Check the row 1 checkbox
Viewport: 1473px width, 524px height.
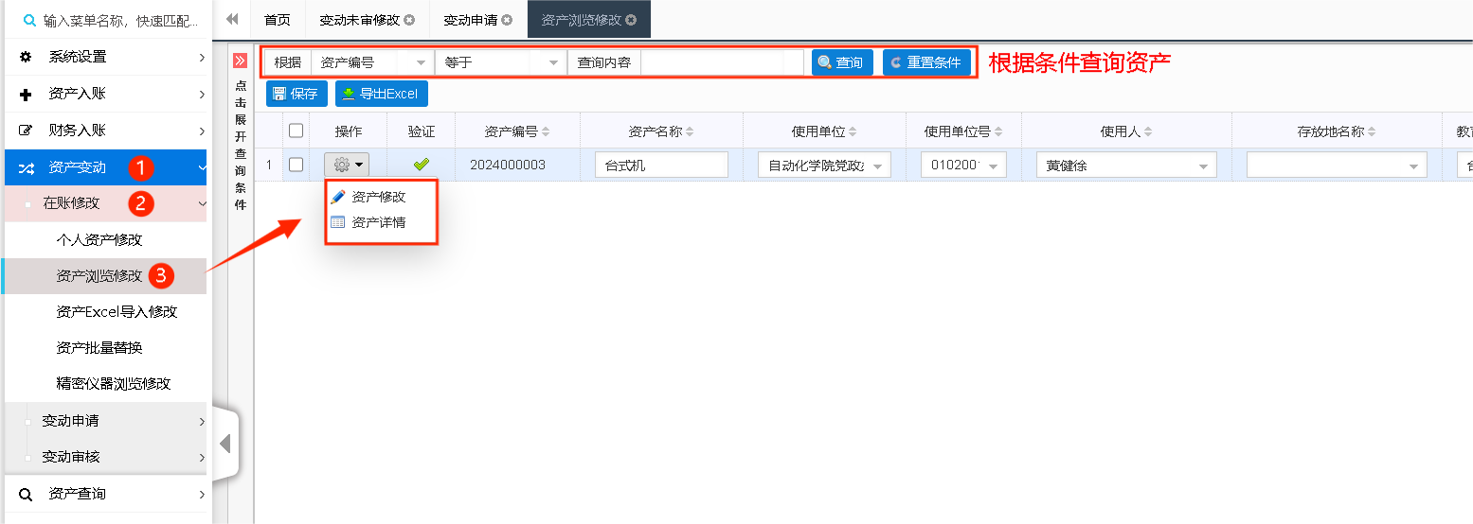click(x=296, y=165)
